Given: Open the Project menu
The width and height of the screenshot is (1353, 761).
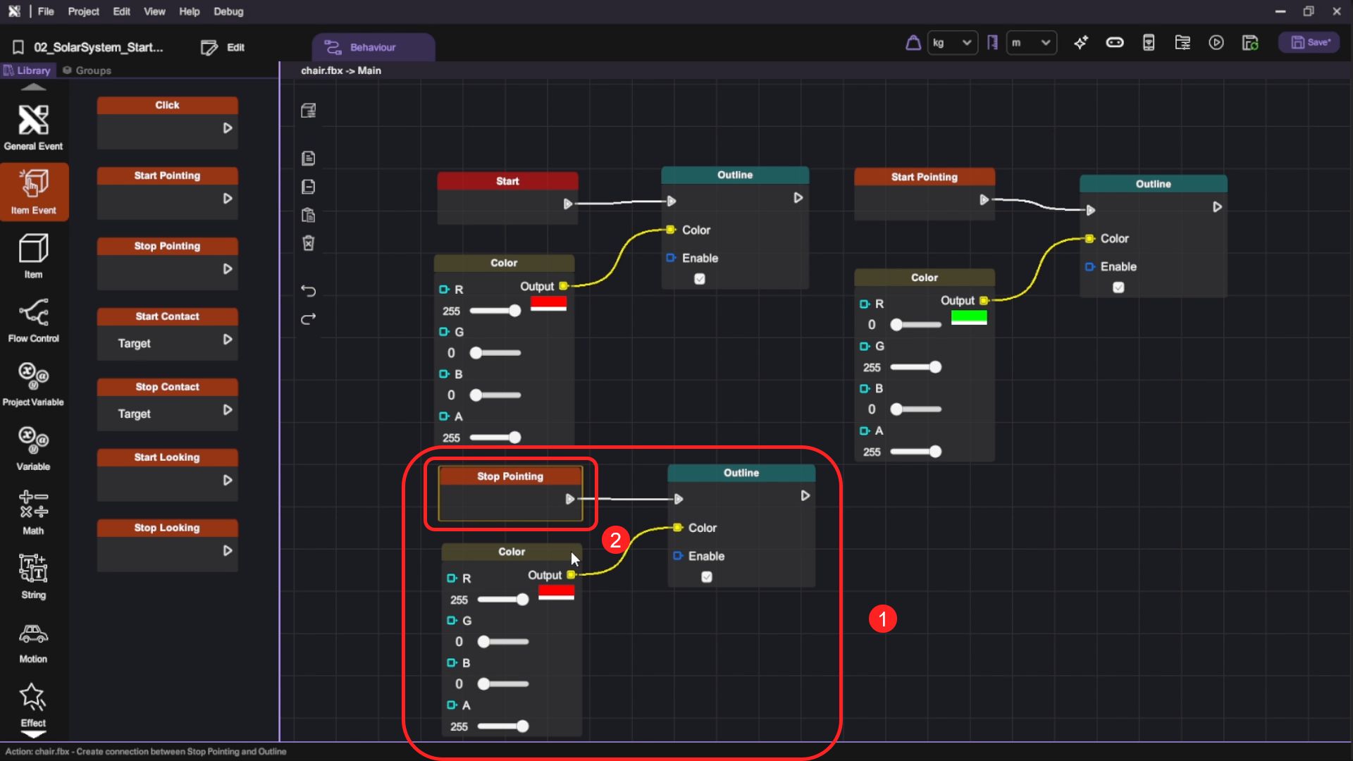Looking at the screenshot, I should [x=83, y=11].
